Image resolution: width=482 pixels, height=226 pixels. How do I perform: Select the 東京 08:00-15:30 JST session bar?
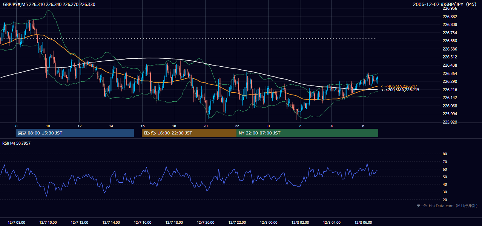click(x=75, y=133)
